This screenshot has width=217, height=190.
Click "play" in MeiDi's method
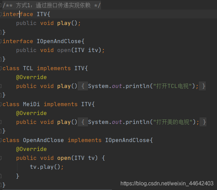[x=64, y=122]
